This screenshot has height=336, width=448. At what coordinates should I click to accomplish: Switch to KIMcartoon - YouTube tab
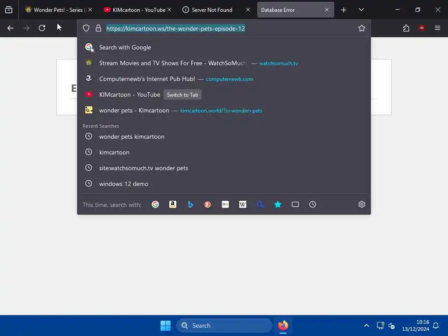point(138,10)
